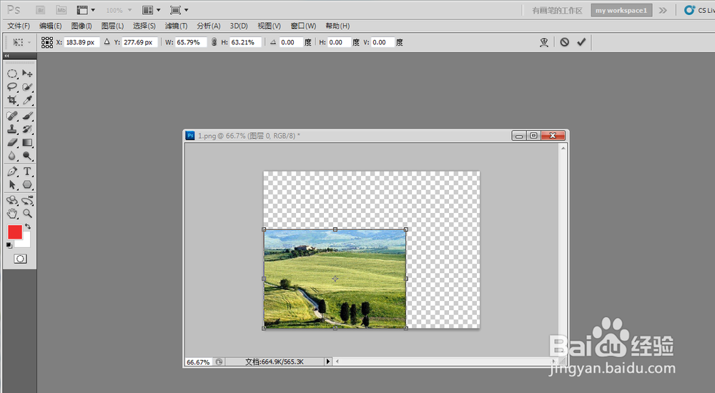Select the Move tool
715x393 pixels.
(x=27, y=74)
